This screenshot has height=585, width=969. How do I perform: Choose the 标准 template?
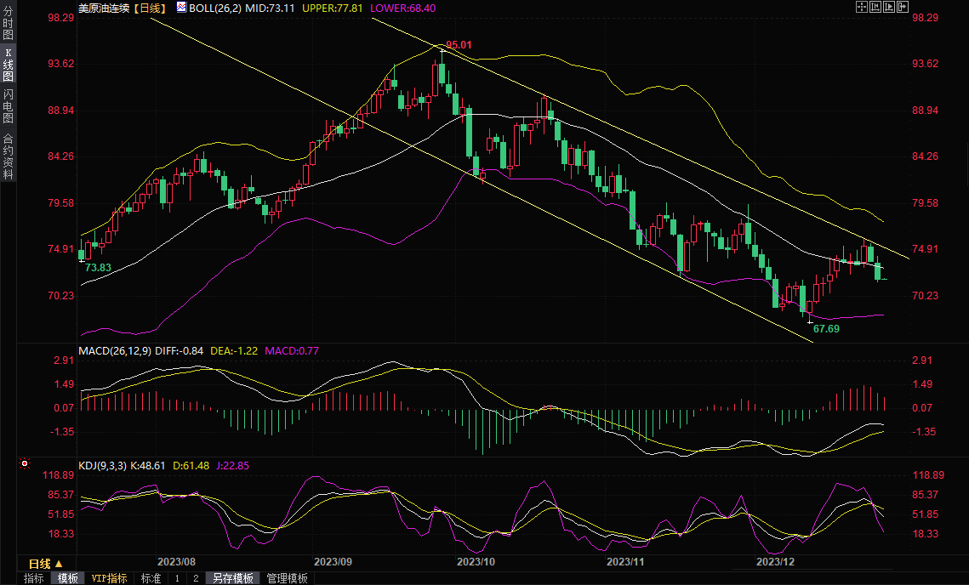click(x=151, y=578)
